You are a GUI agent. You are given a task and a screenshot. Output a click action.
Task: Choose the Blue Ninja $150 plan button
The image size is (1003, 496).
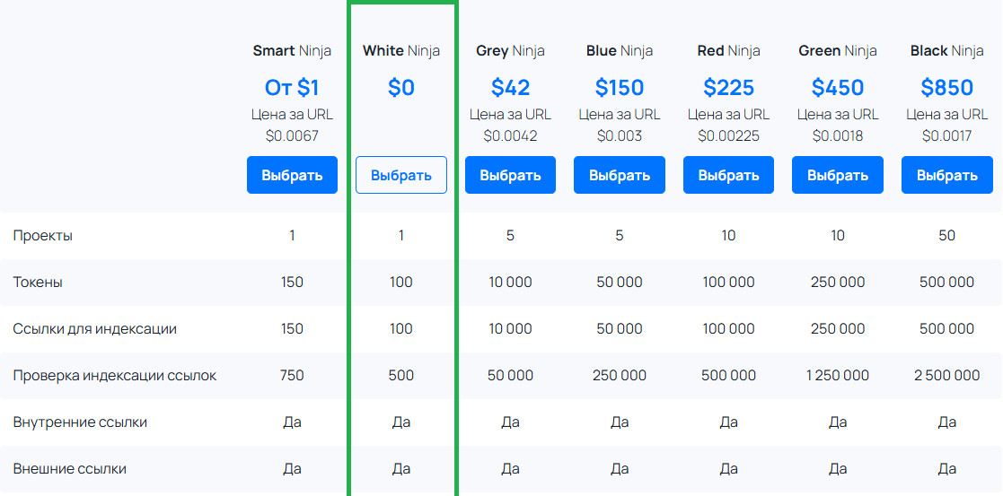pyautogui.click(x=620, y=175)
